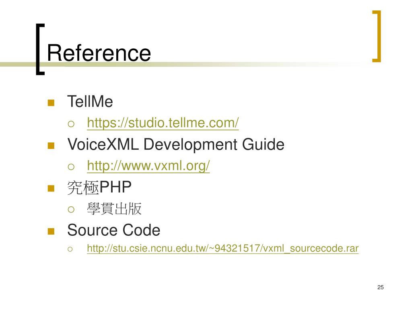The height and width of the screenshot is (309, 412).
Task: Click the slide number 25
Action: pos(380,287)
